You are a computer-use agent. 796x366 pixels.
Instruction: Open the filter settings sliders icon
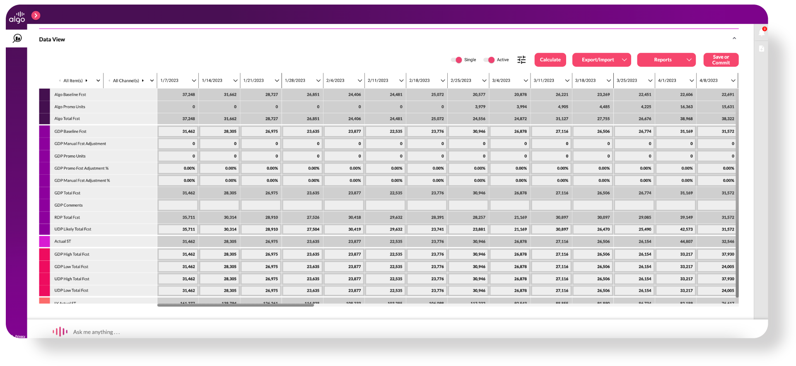(521, 60)
